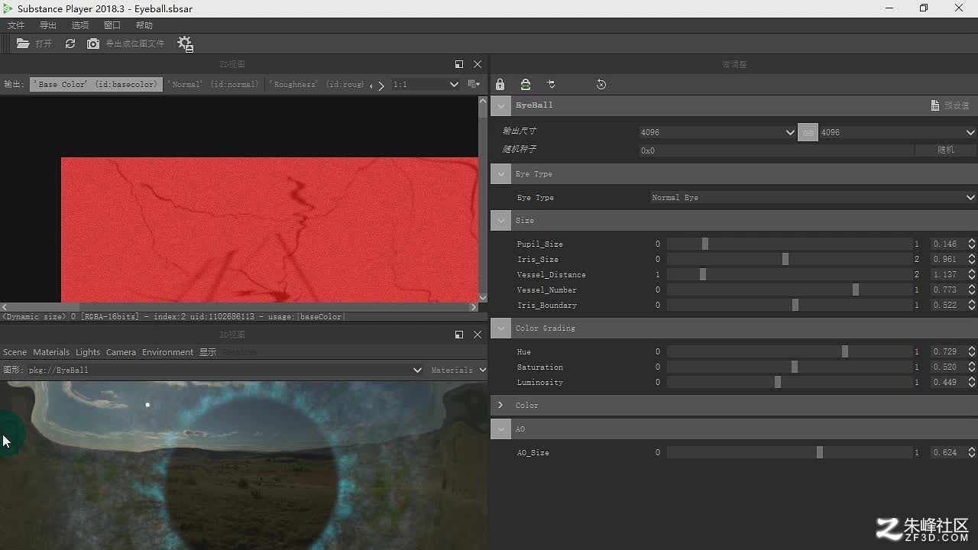Collapse the EyeBall section
Screen dimensions: 978x550
point(501,105)
